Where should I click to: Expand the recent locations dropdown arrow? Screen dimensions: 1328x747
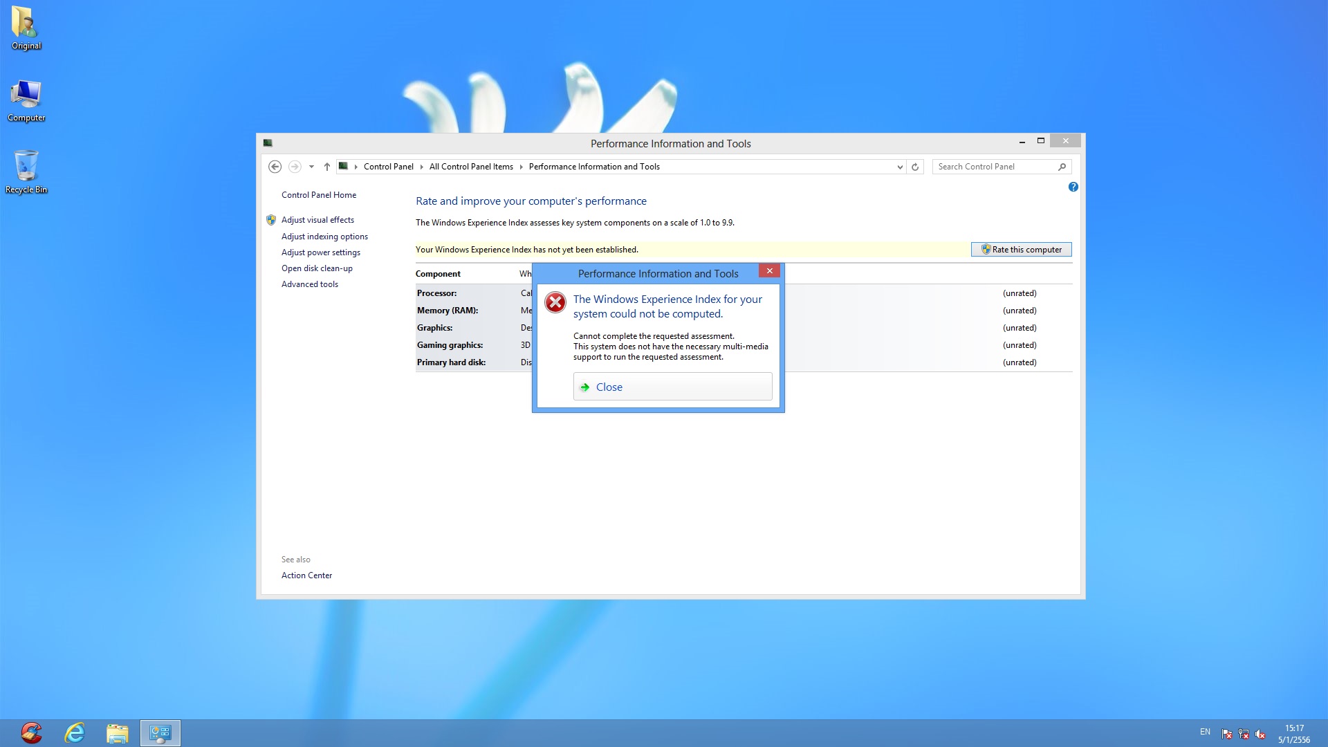[311, 167]
